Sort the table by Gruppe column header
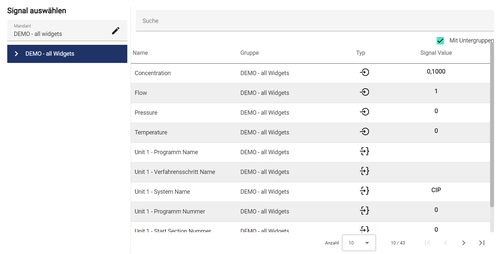 coord(250,53)
